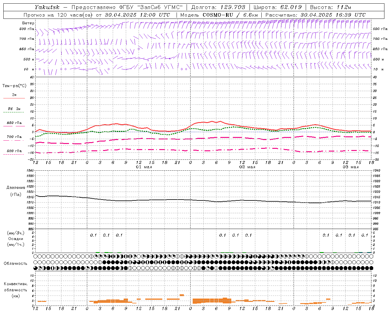Select the (гПа) unit label under Давление
This screenshot has height=311, width=389.
15,195
